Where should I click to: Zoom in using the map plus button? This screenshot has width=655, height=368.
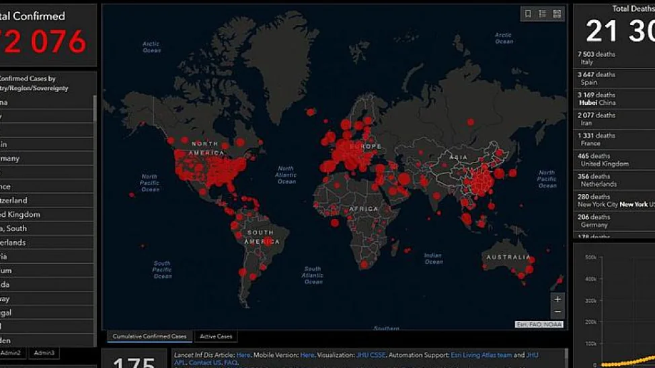tap(557, 299)
